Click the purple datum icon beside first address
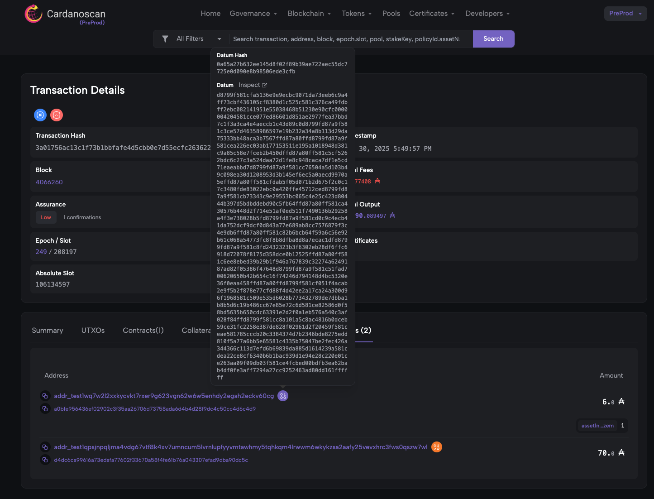Viewport: 654px width, 499px height. 283,396
